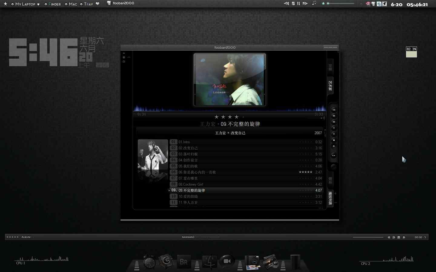Click the previous track button in top bar

tap(286, 4)
